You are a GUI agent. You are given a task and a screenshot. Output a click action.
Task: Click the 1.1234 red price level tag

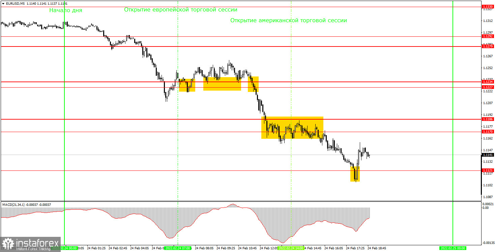tap(488, 82)
